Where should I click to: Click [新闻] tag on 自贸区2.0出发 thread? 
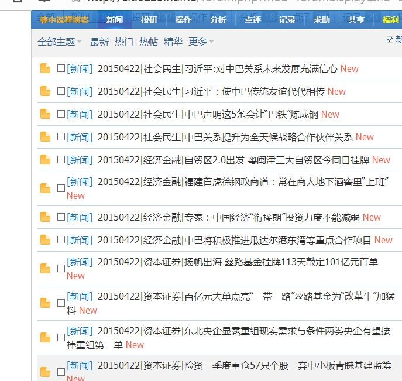coord(80,160)
